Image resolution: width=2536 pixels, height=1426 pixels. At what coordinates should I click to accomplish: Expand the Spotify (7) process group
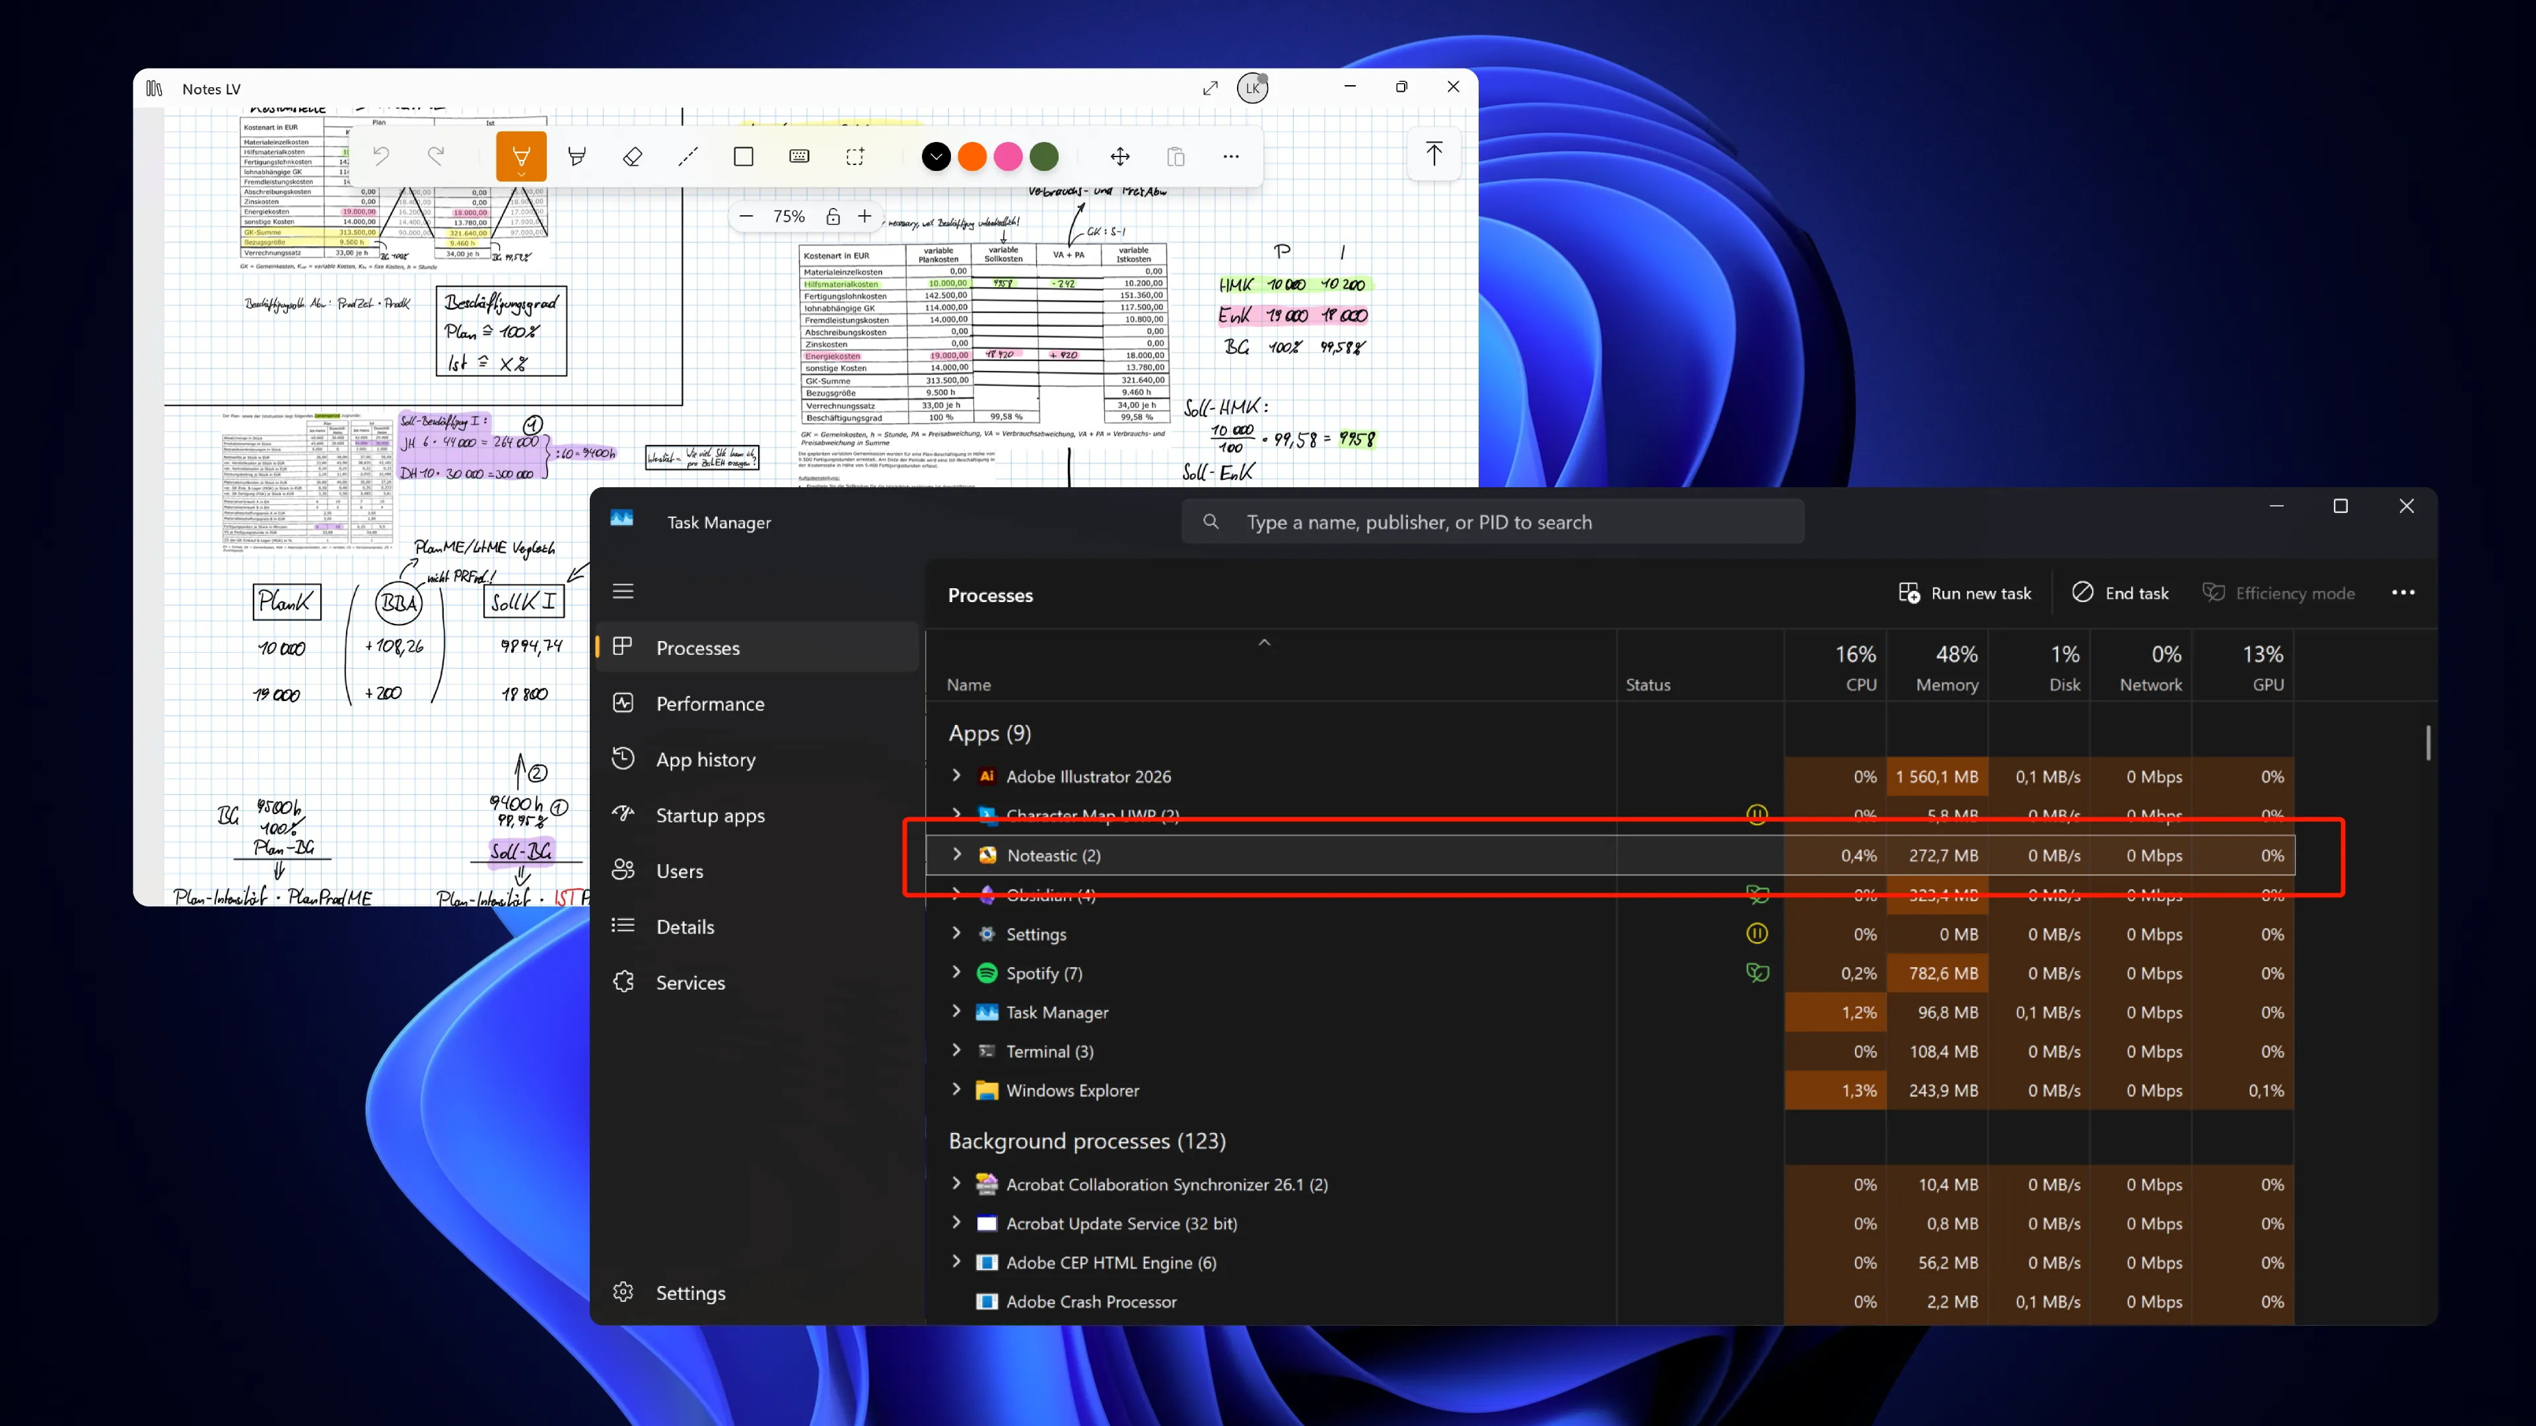pos(956,972)
